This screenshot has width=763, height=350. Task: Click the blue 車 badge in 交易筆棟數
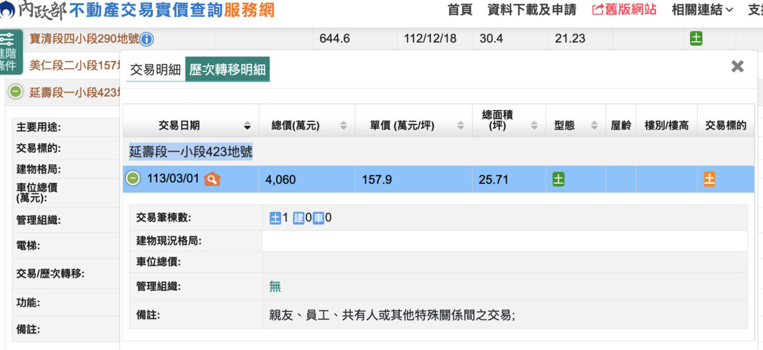pos(319,219)
